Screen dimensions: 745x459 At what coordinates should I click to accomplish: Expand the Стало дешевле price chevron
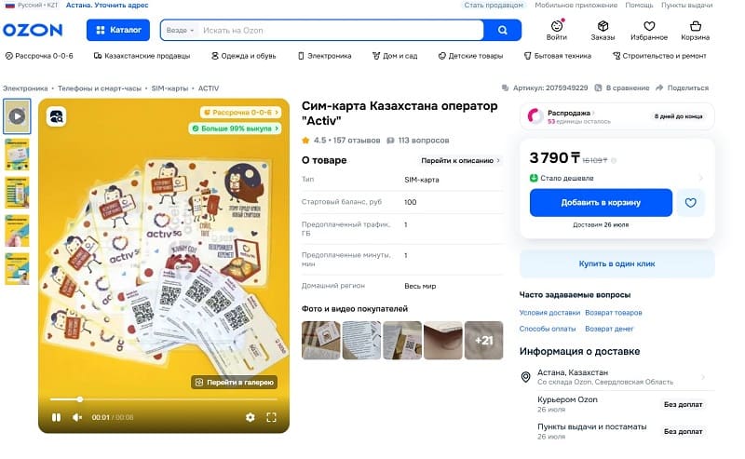point(701,178)
